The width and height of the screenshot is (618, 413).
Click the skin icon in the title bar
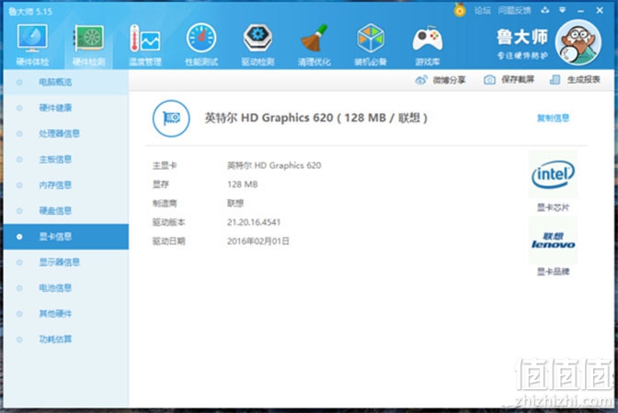click(545, 10)
